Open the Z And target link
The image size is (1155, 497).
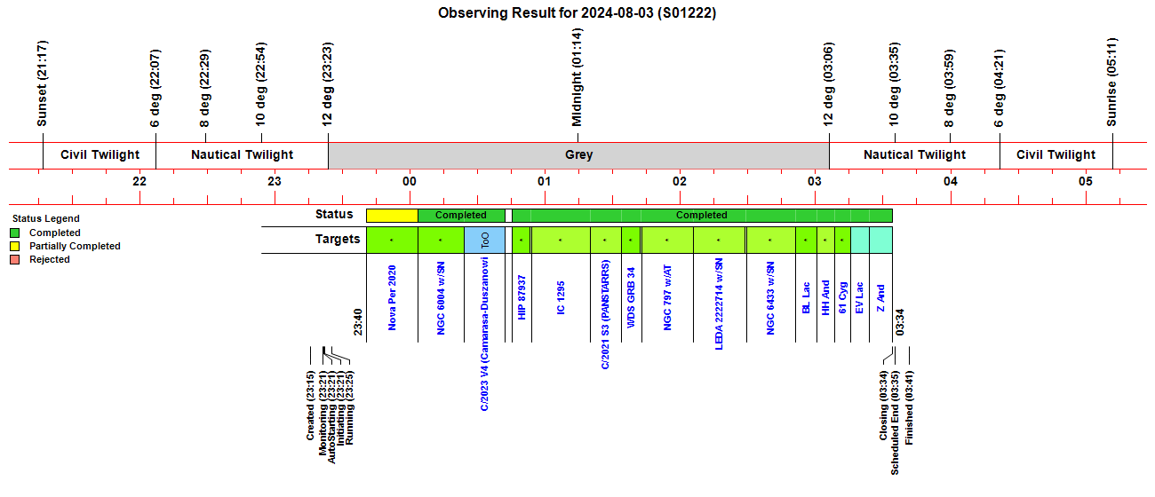coord(880,297)
